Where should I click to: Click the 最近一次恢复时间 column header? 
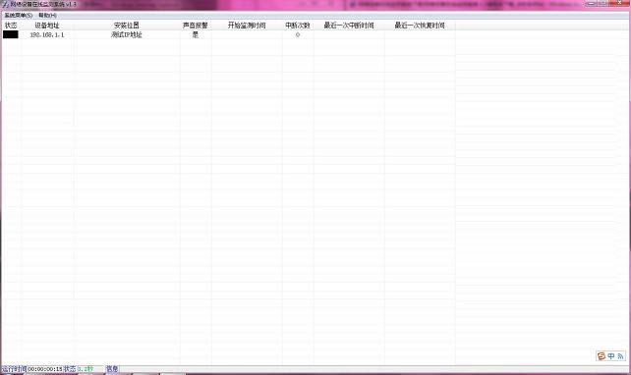click(420, 26)
